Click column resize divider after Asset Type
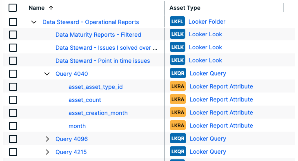Image resolution: width=298 pixels, height=161 pixels. coord(283,8)
